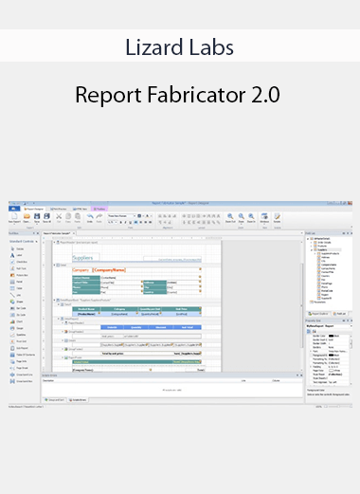Viewport: 360px width, 494px height.
Task: Open the property grid object selector dropdown
Action: (x=351, y=325)
